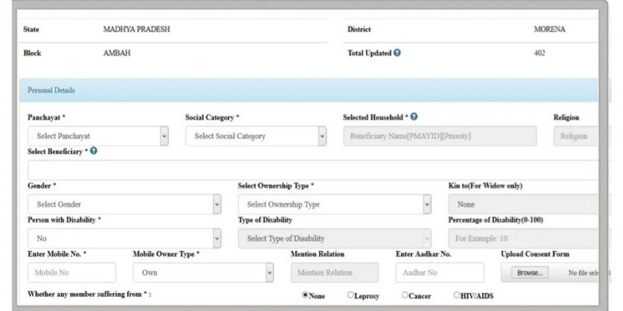623x311 pixels.
Task: Click the Upload Consent Form label
Action: click(x=535, y=254)
